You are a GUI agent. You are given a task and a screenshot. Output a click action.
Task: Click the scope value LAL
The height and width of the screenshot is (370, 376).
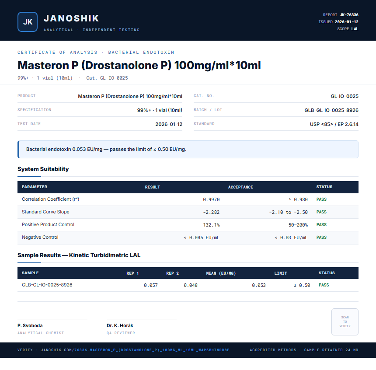click(355, 29)
